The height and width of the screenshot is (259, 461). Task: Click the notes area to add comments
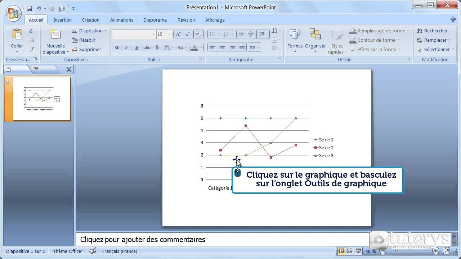coord(223,240)
